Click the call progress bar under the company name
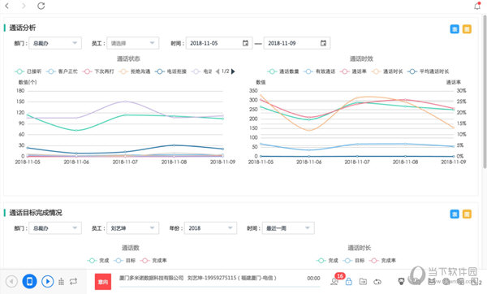The image size is (487, 294). 219,287
